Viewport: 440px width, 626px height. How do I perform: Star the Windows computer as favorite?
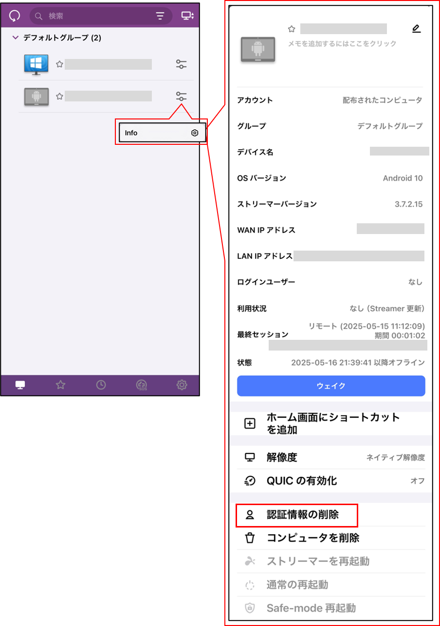click(59, 64)
